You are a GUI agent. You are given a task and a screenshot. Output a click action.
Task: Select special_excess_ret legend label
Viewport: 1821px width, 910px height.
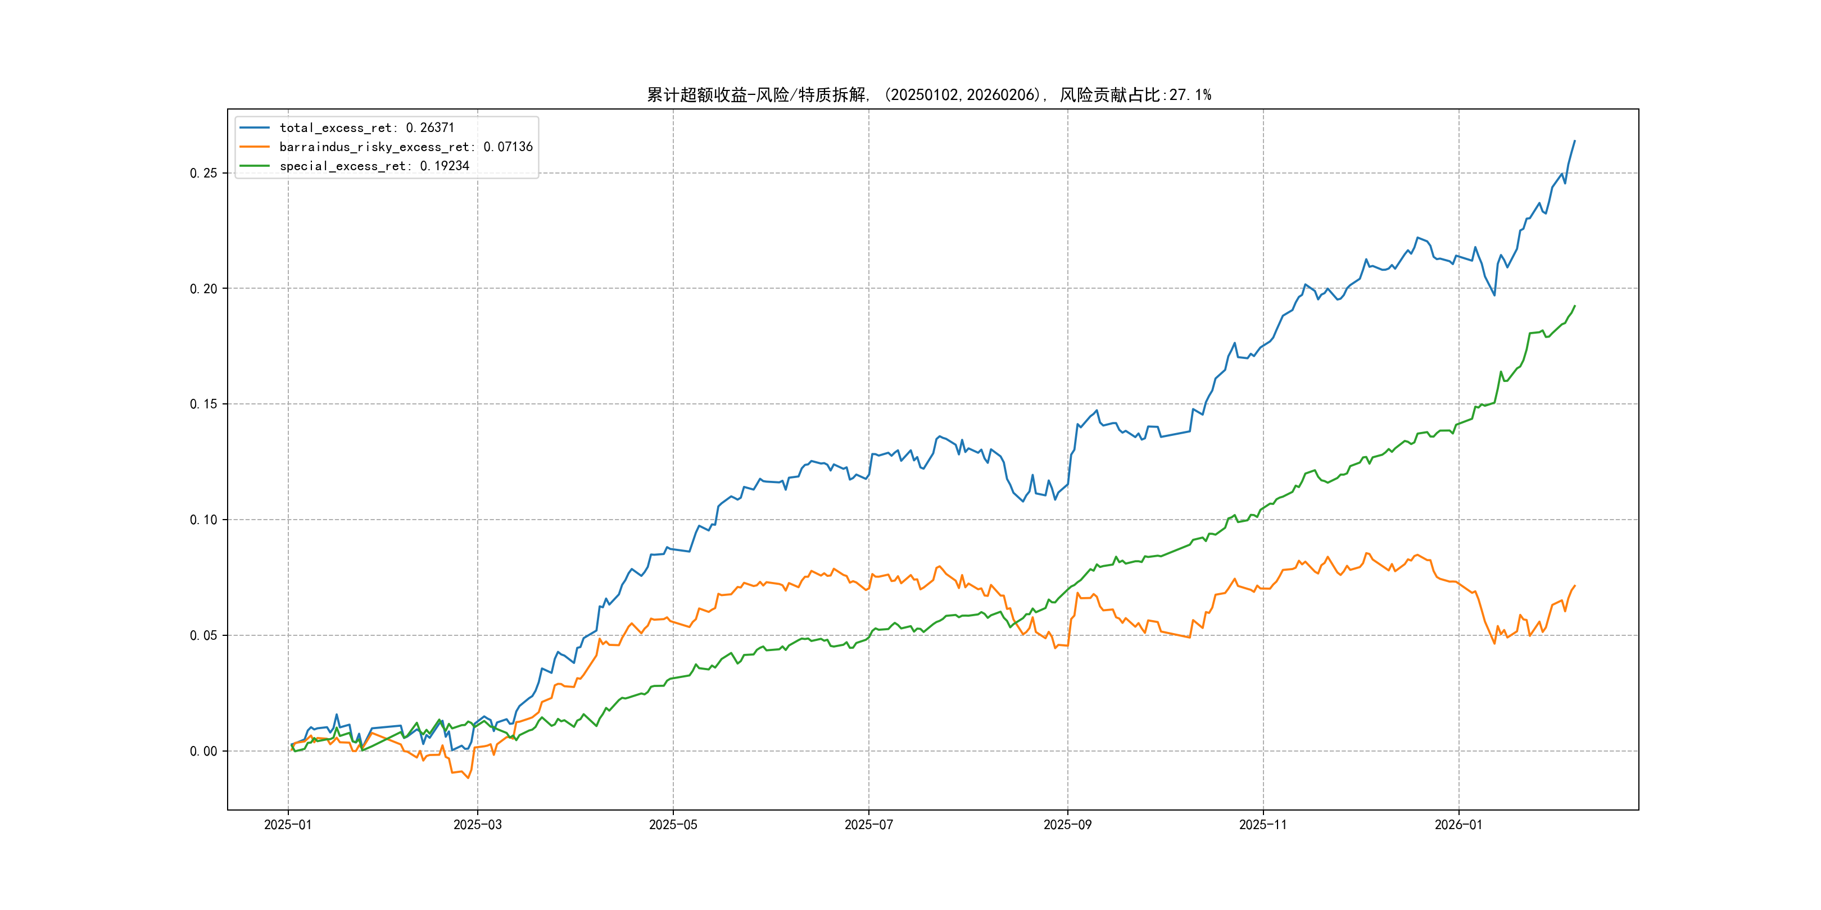click(374, 166)
